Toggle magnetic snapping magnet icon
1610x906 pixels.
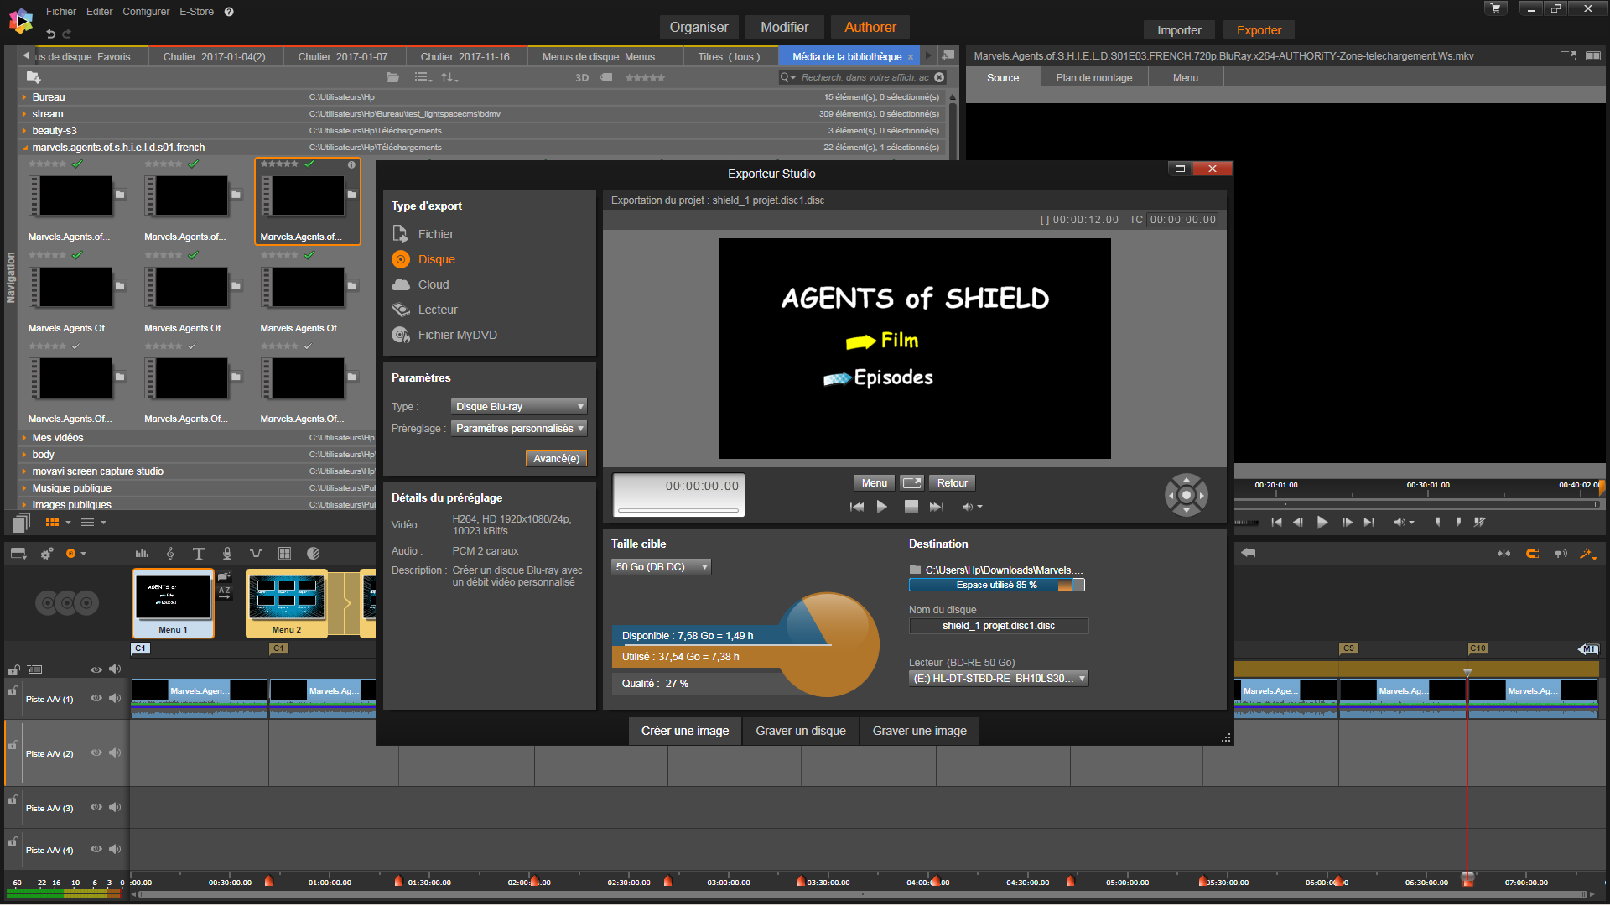[1532, 554]
